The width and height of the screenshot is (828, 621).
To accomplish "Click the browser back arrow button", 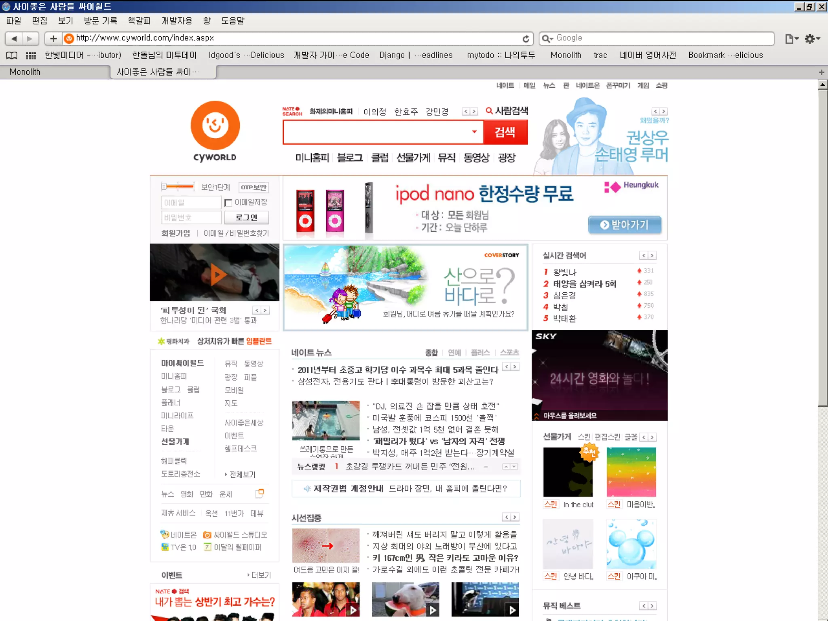I will tap(14, 38).
